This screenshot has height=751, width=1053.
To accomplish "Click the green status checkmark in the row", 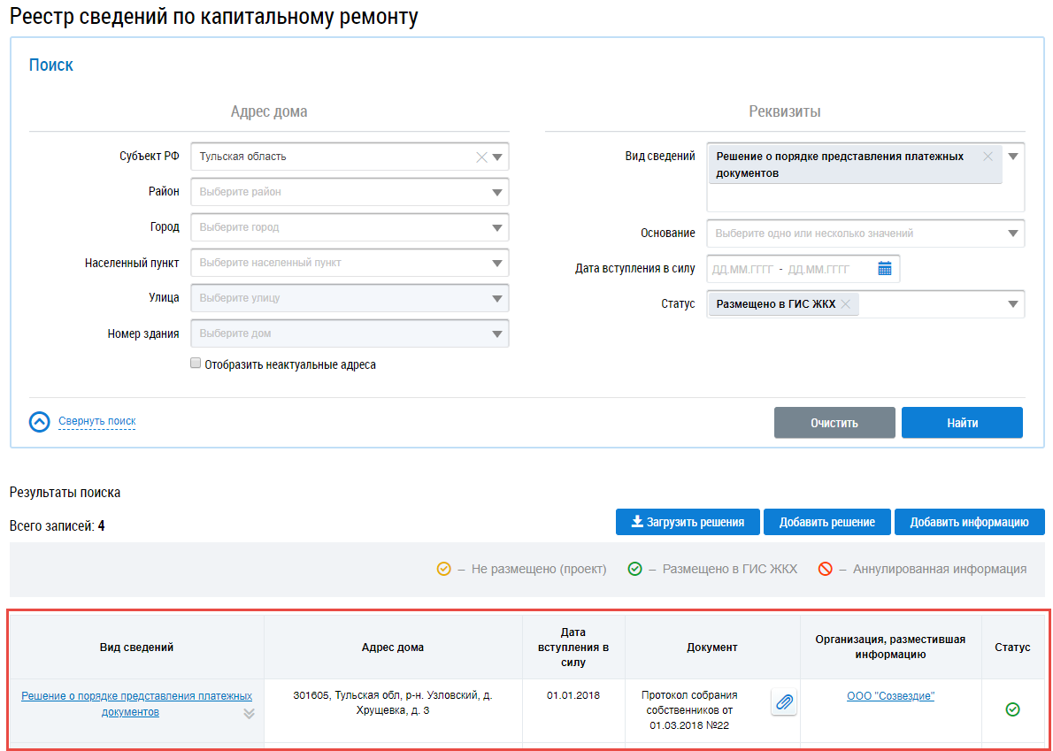I will coord(1012,709).
